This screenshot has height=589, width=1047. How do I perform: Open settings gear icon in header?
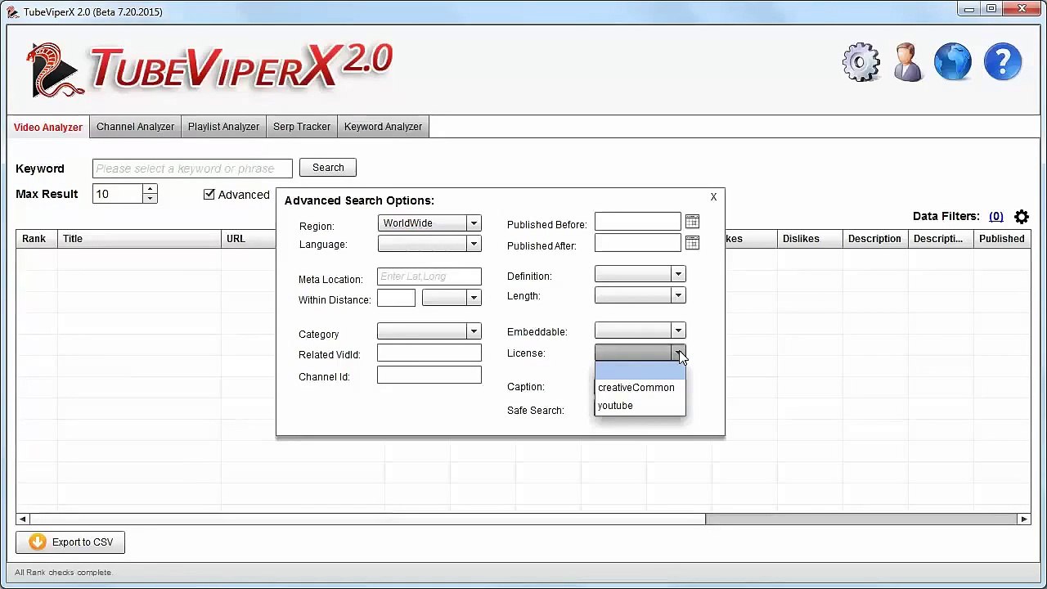tap(861, 62)
